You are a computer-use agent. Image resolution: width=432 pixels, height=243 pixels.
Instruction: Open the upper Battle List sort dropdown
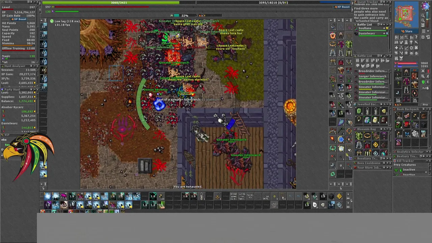[384, 25]
